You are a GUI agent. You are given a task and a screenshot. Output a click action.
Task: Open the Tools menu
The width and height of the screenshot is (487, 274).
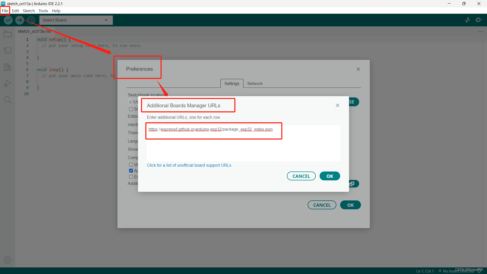43,11
